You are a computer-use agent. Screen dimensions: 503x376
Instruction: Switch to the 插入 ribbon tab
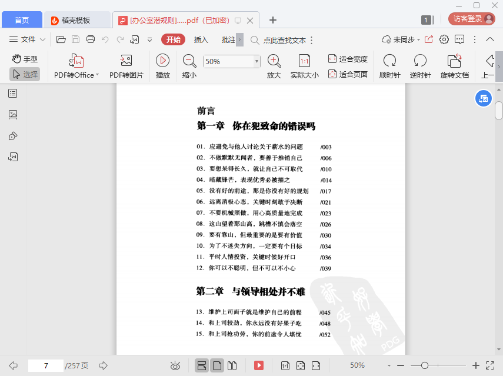coord(201,40)
